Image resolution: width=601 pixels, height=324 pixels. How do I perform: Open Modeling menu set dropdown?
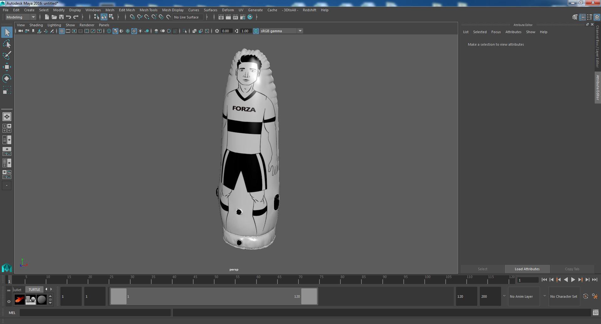(21, 17)
